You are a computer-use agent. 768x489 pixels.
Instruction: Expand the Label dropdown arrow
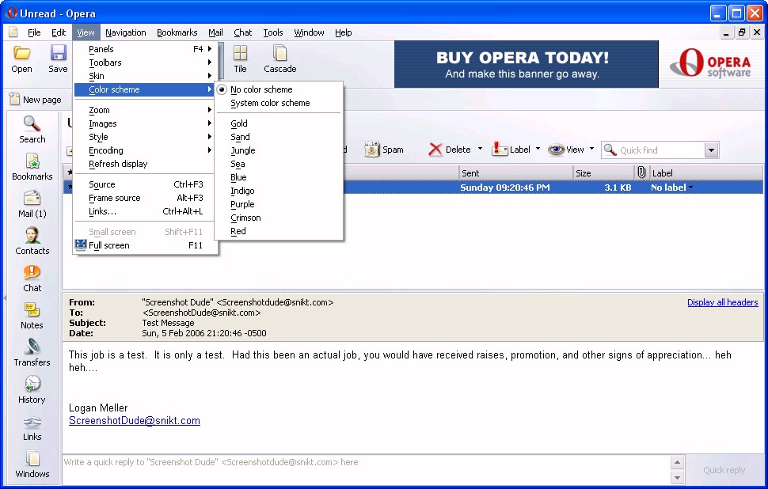538,150
